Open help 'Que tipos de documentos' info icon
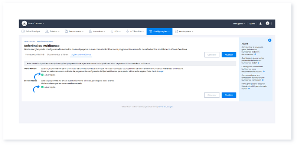 258,63
